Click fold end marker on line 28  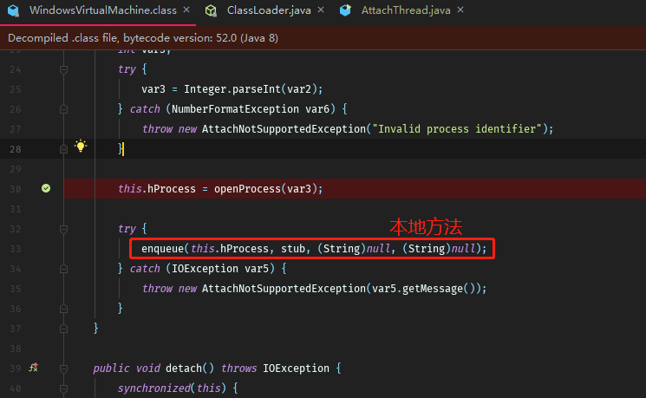click(63, 149)
